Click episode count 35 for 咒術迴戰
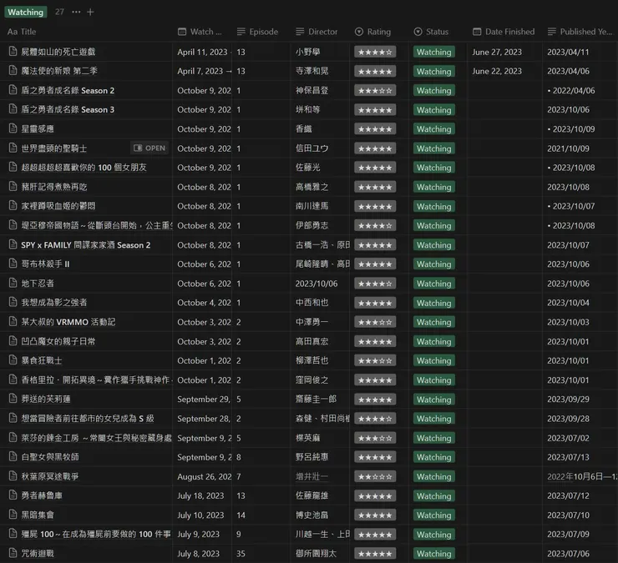This screenshot has width=618, height=563. point(241,554)
